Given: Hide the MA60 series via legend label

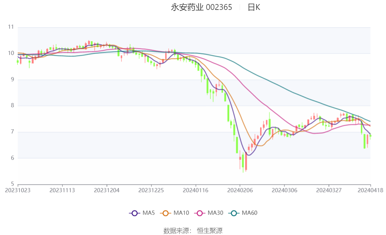Looking at the screenshot, I should click(250, 213).
